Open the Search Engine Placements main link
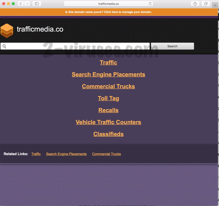The height and width of the screenshot is (206, 219). pos(108,74)
